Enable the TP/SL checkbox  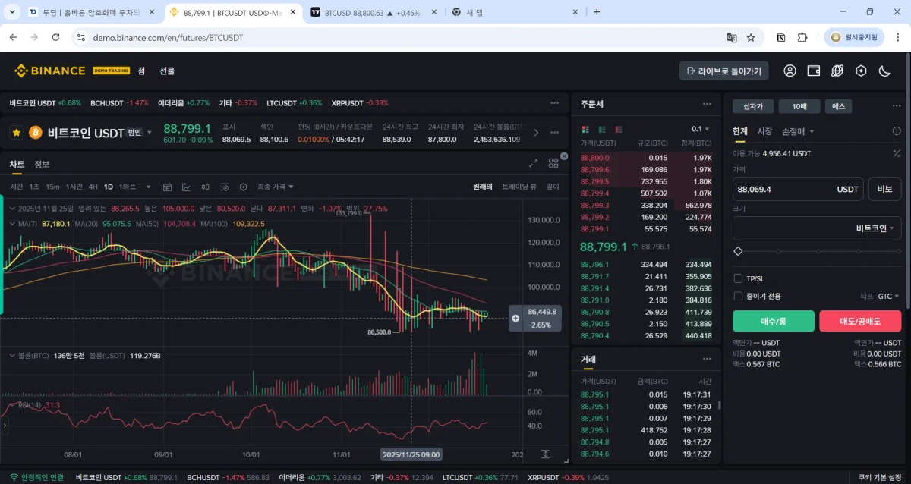(x=738, y=279)
